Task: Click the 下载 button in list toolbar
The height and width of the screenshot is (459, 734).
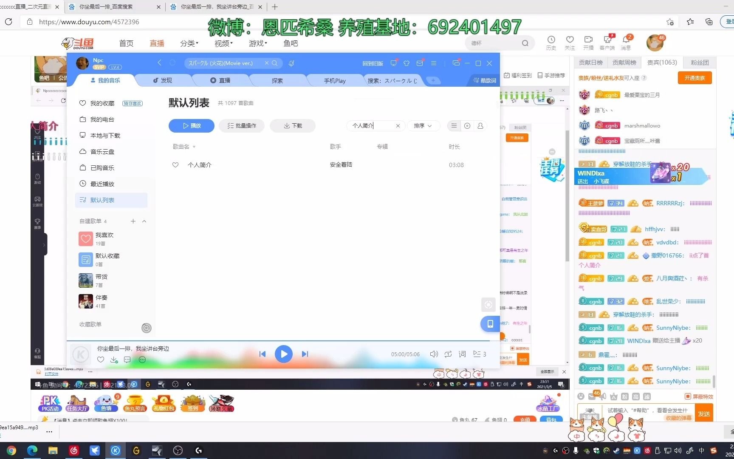Action: tap(293, 126)
